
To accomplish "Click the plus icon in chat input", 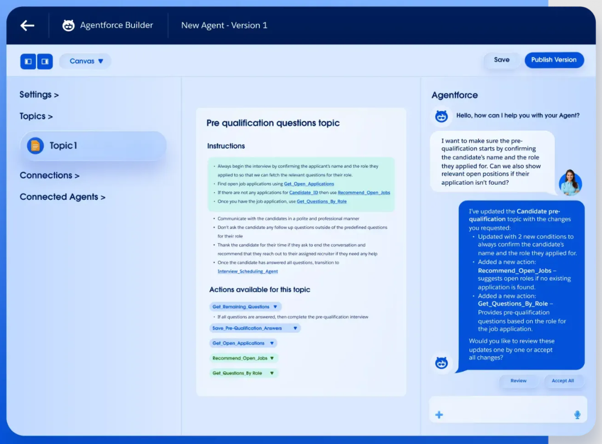I will point(439,415).
